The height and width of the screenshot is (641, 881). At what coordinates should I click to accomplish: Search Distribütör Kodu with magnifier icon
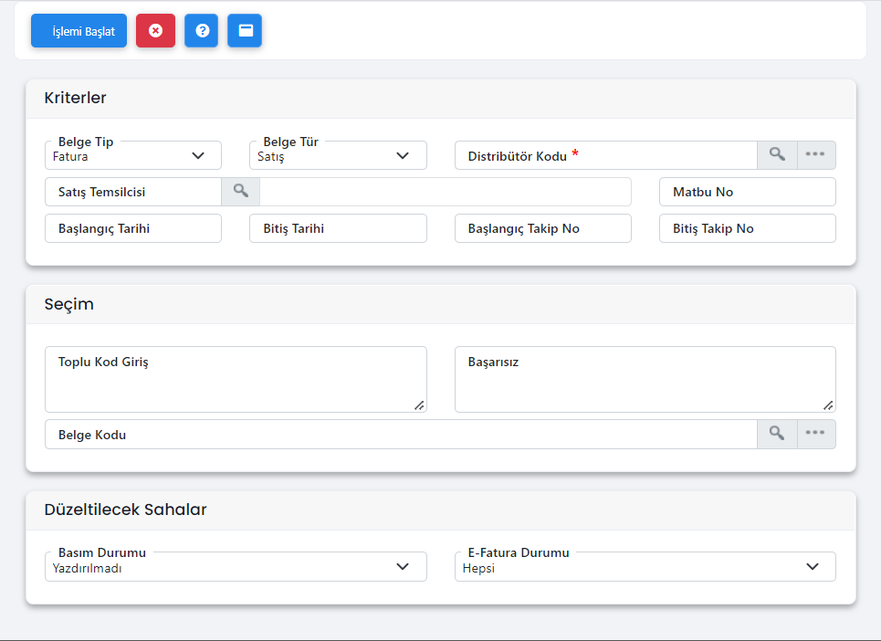point(777,154)
